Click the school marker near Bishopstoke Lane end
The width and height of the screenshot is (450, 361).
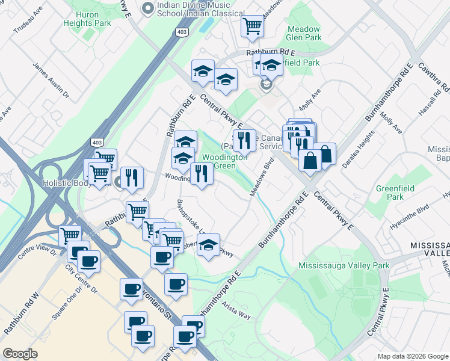[x=208, y=245]
